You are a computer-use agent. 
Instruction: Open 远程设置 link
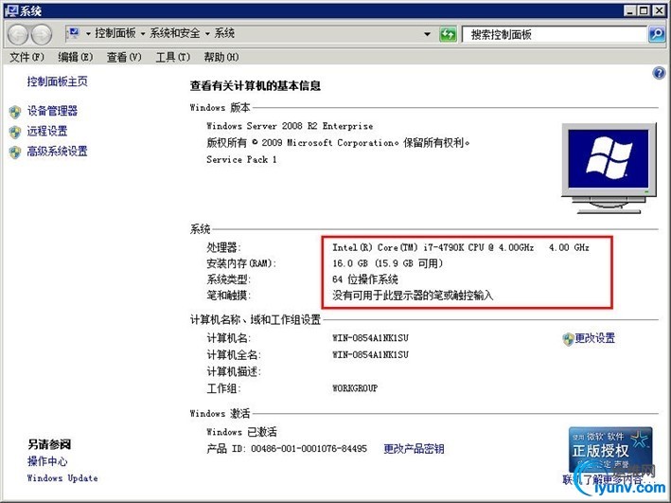47,131
